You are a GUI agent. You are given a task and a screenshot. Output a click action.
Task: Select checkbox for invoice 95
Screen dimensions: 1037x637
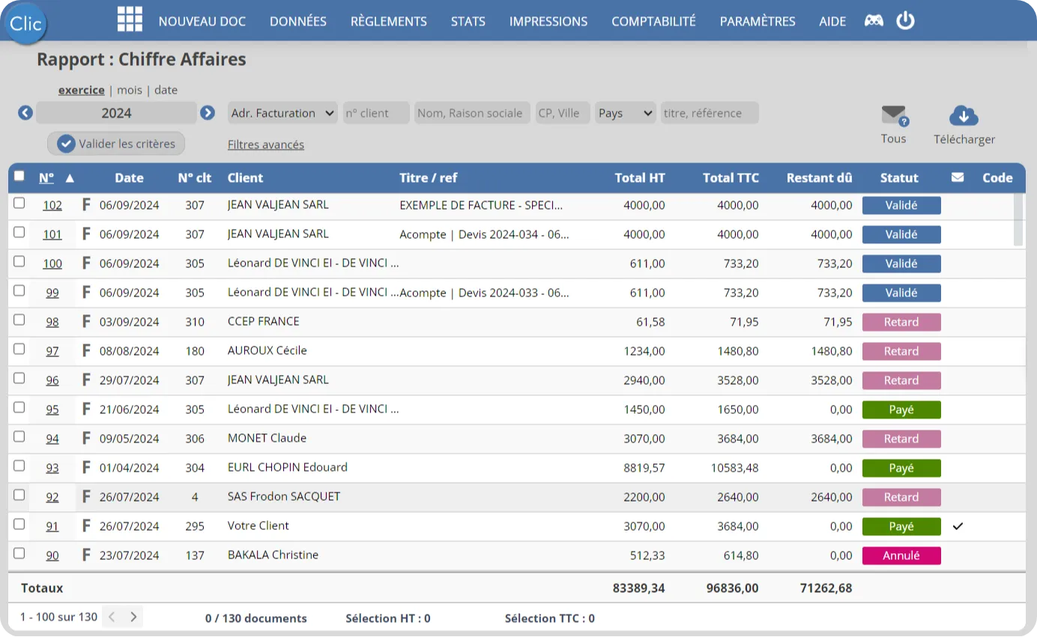tap(19, 408)
